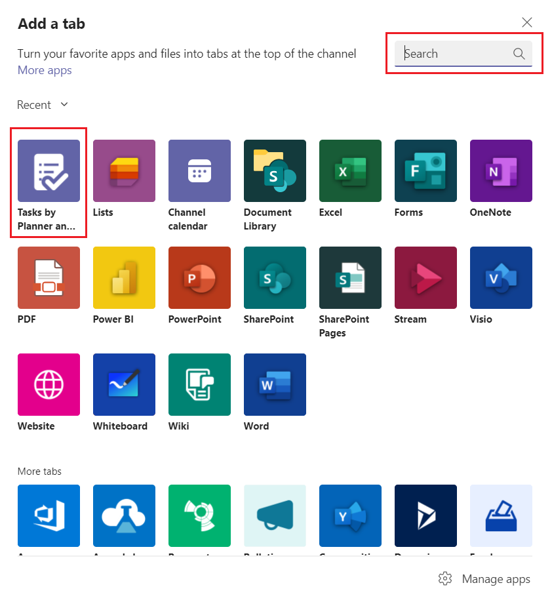Viewport: 552px width, 602px height.
Task: Open the Dynamics 365 tile
Action: pyautogui.click(x=425, y=515)
